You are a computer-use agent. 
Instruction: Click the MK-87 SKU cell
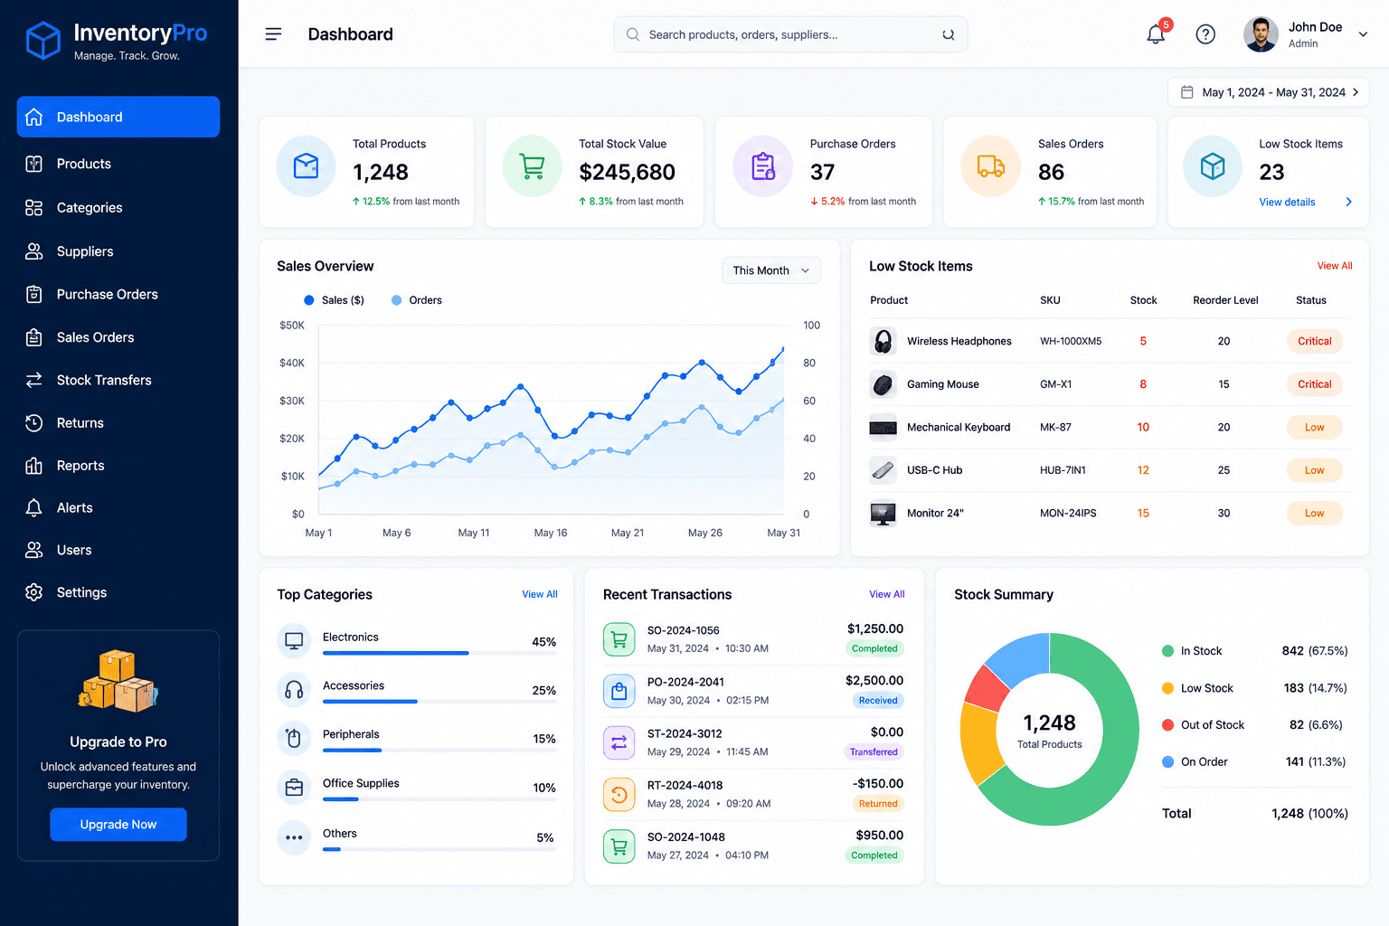pyautogui.click(x=1055, y=427)
